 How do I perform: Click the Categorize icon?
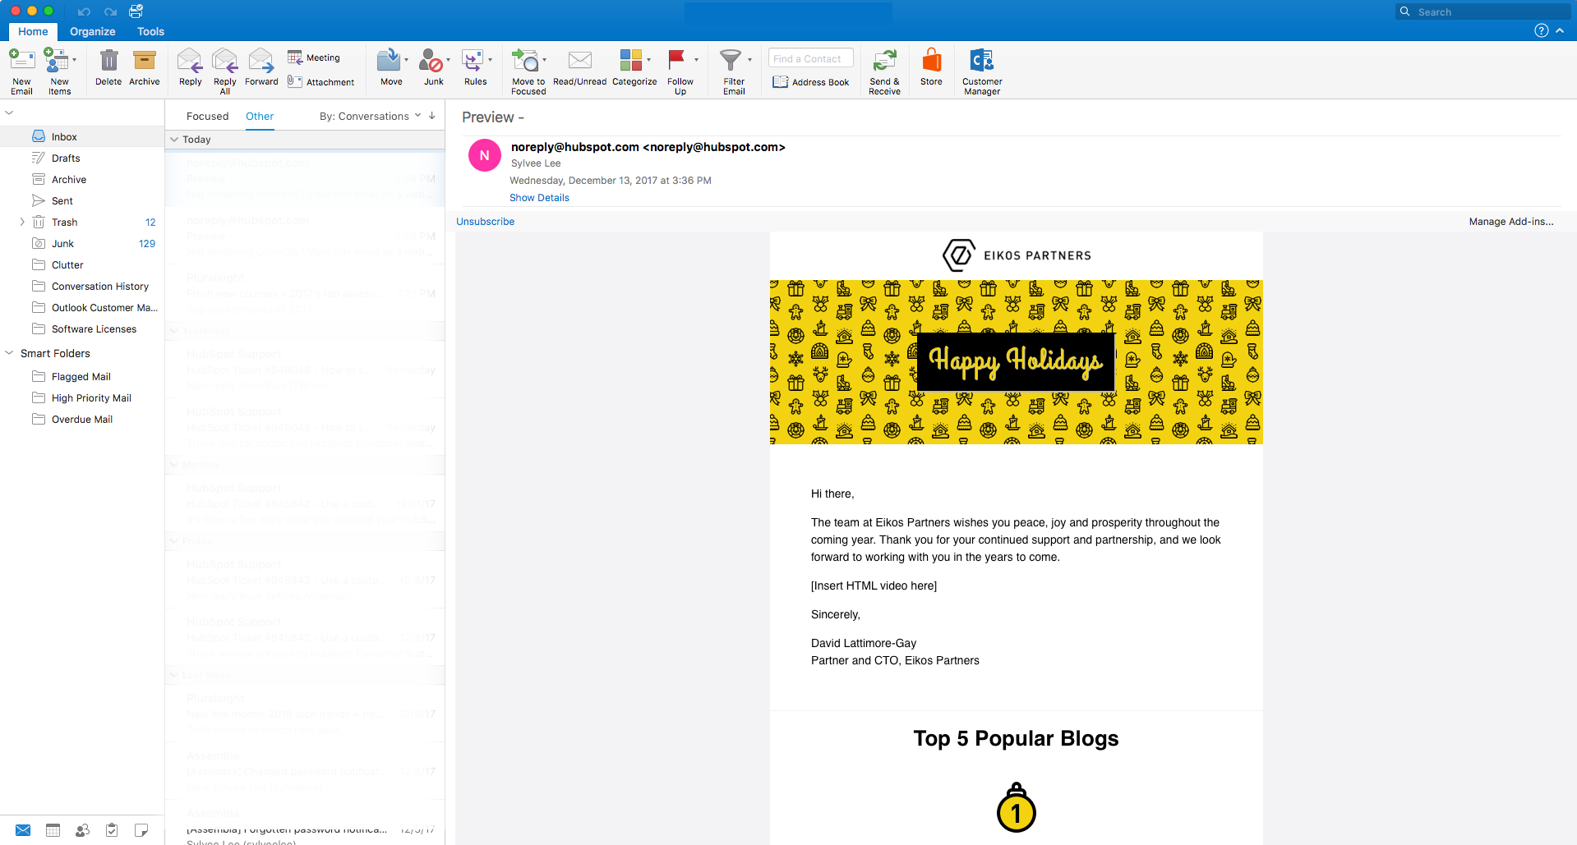point(630,61)
